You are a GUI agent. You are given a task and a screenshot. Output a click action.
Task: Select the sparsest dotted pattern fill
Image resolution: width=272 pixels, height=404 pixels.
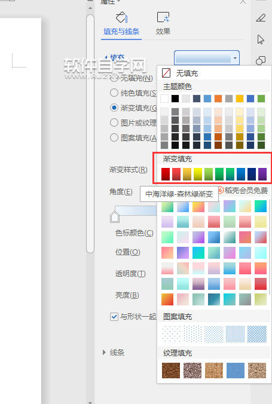coord(171,334)
